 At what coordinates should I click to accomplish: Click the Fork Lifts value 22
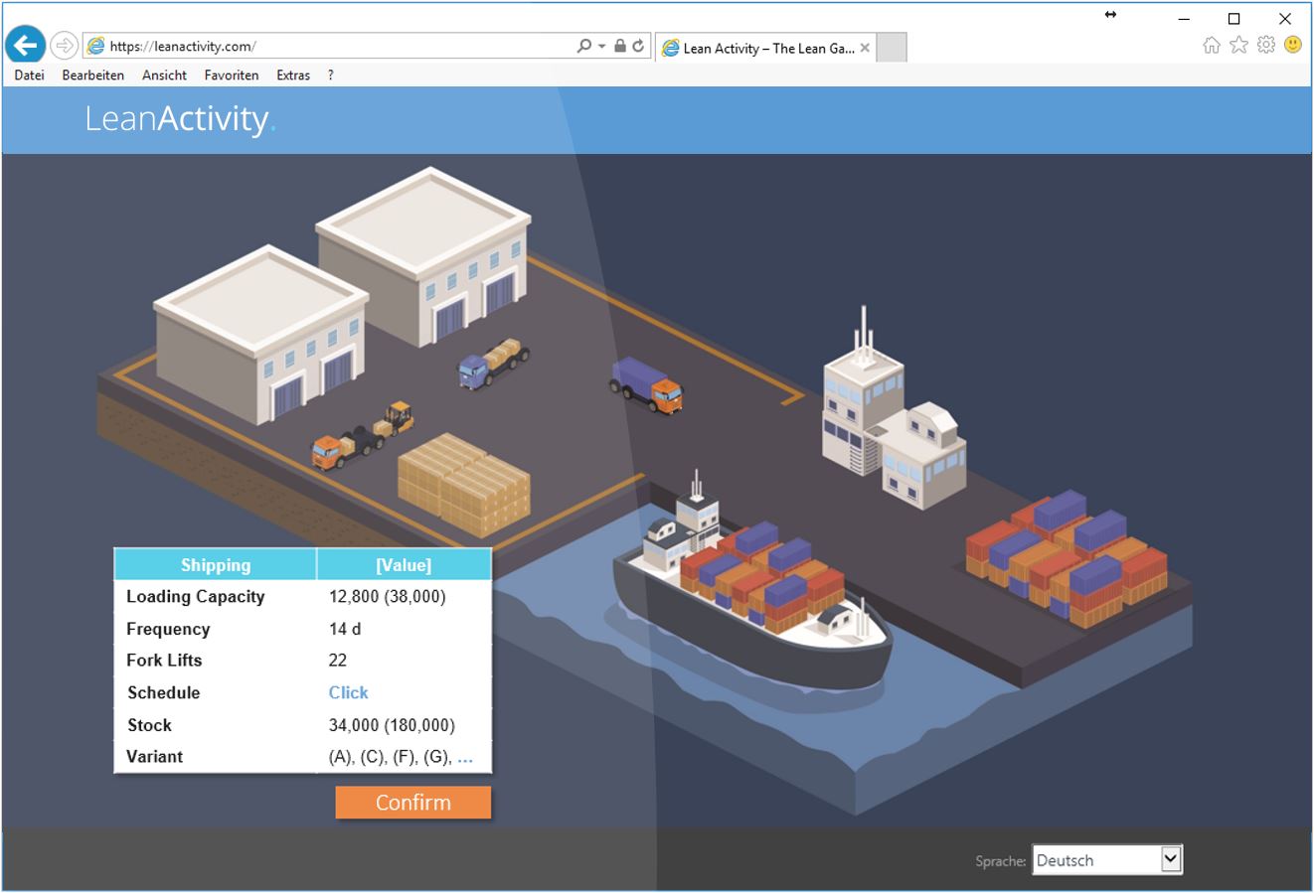pos(338,661)
